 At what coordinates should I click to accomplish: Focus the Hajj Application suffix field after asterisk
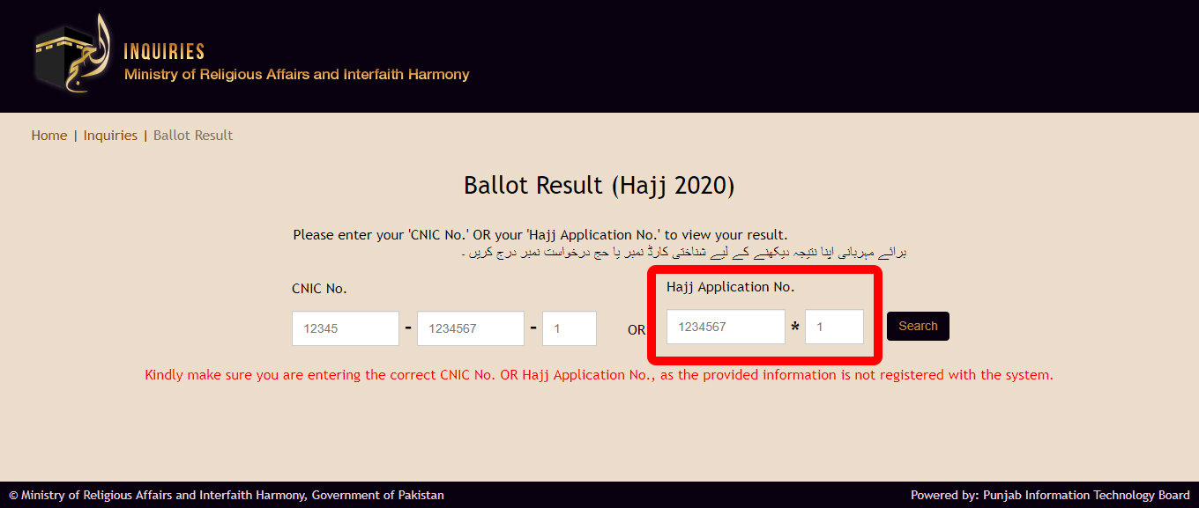point(833,327)
